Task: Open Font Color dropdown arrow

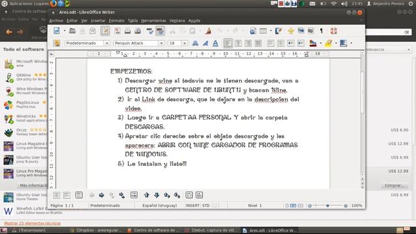Action: point(320,43)
